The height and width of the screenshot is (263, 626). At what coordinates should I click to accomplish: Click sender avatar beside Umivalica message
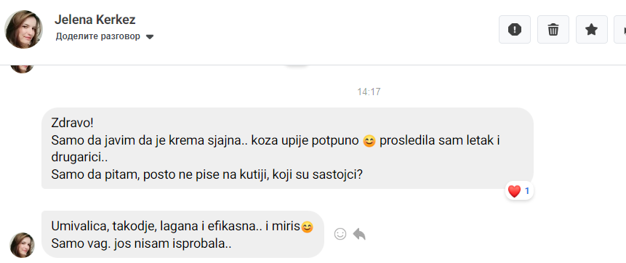22,245
